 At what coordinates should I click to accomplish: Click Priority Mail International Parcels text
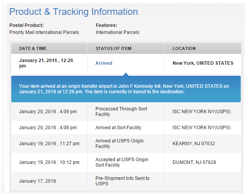click(x=44, y=32)
